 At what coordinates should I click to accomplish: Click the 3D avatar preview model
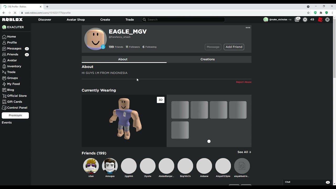(125, 119)
